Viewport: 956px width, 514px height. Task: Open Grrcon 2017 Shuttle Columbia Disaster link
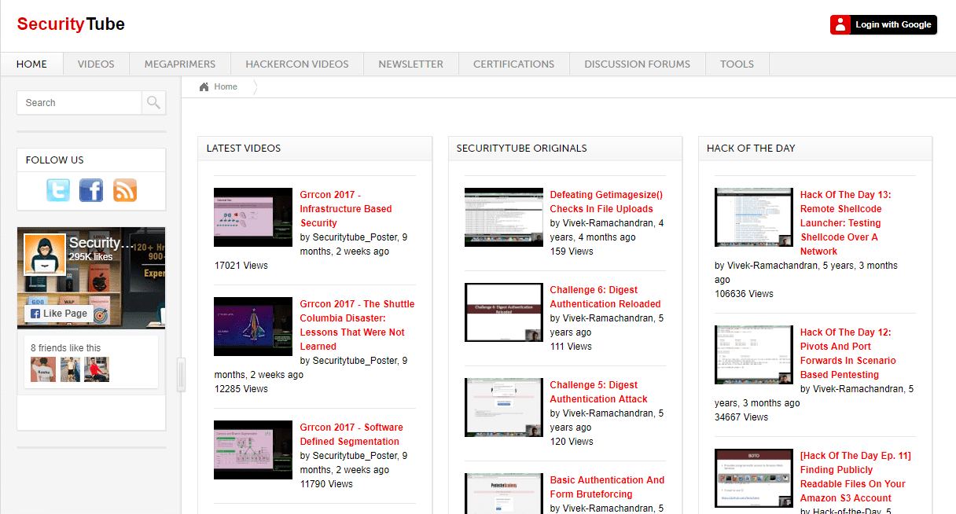click(x=357, y=325)
